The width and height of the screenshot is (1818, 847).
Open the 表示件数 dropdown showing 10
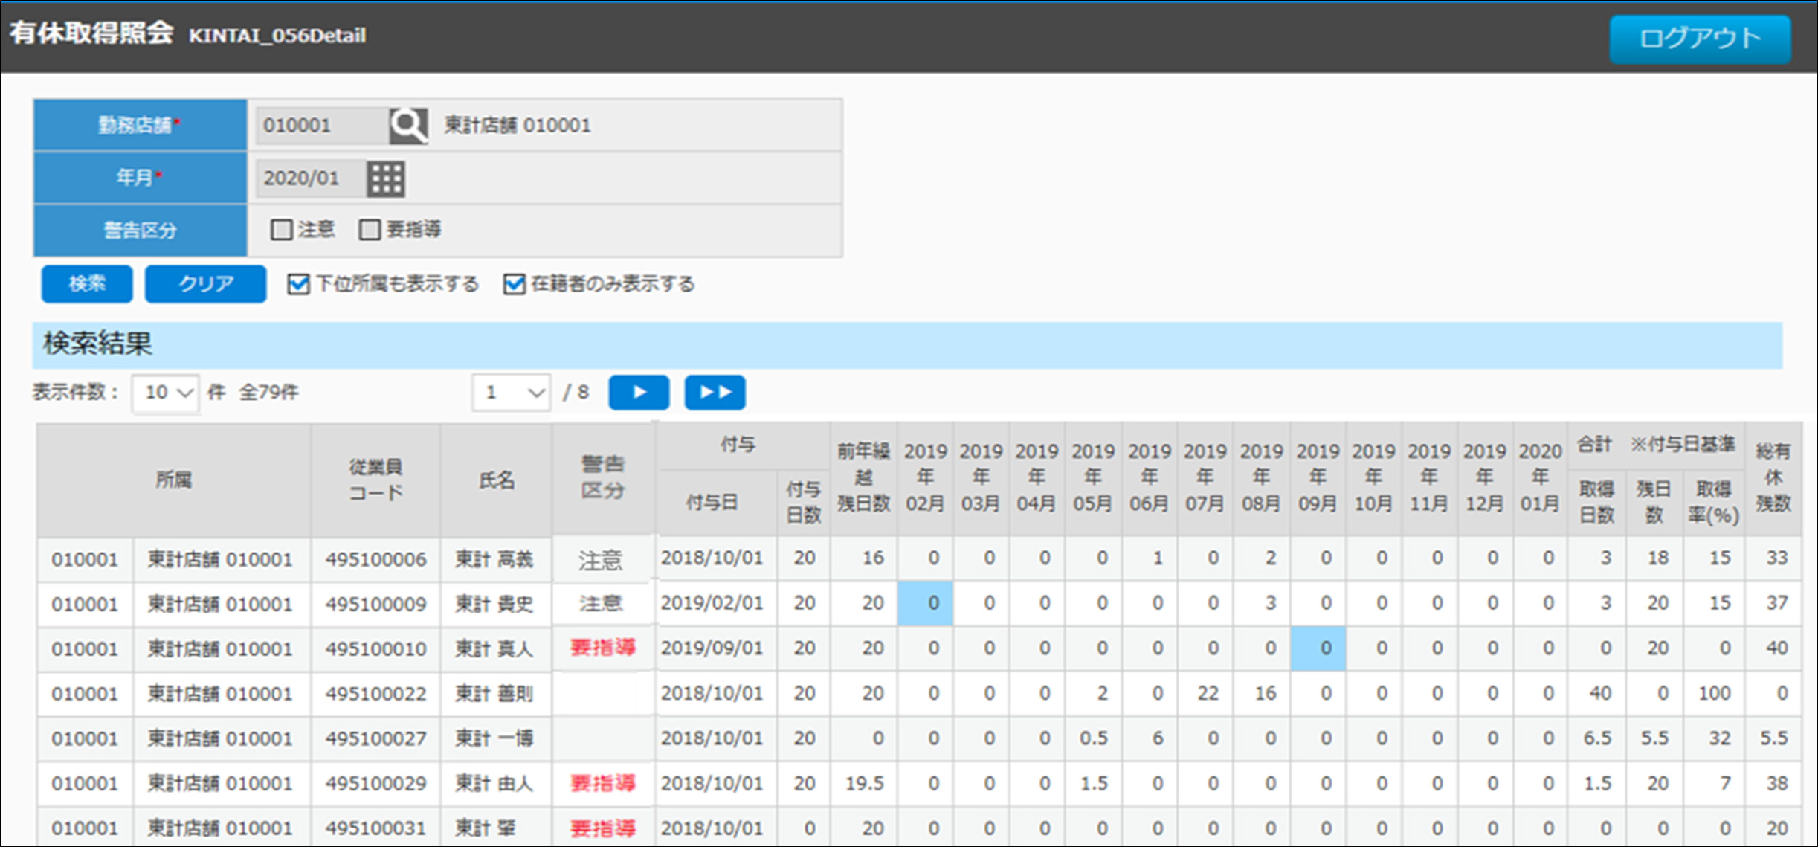(x=165, y=393)
